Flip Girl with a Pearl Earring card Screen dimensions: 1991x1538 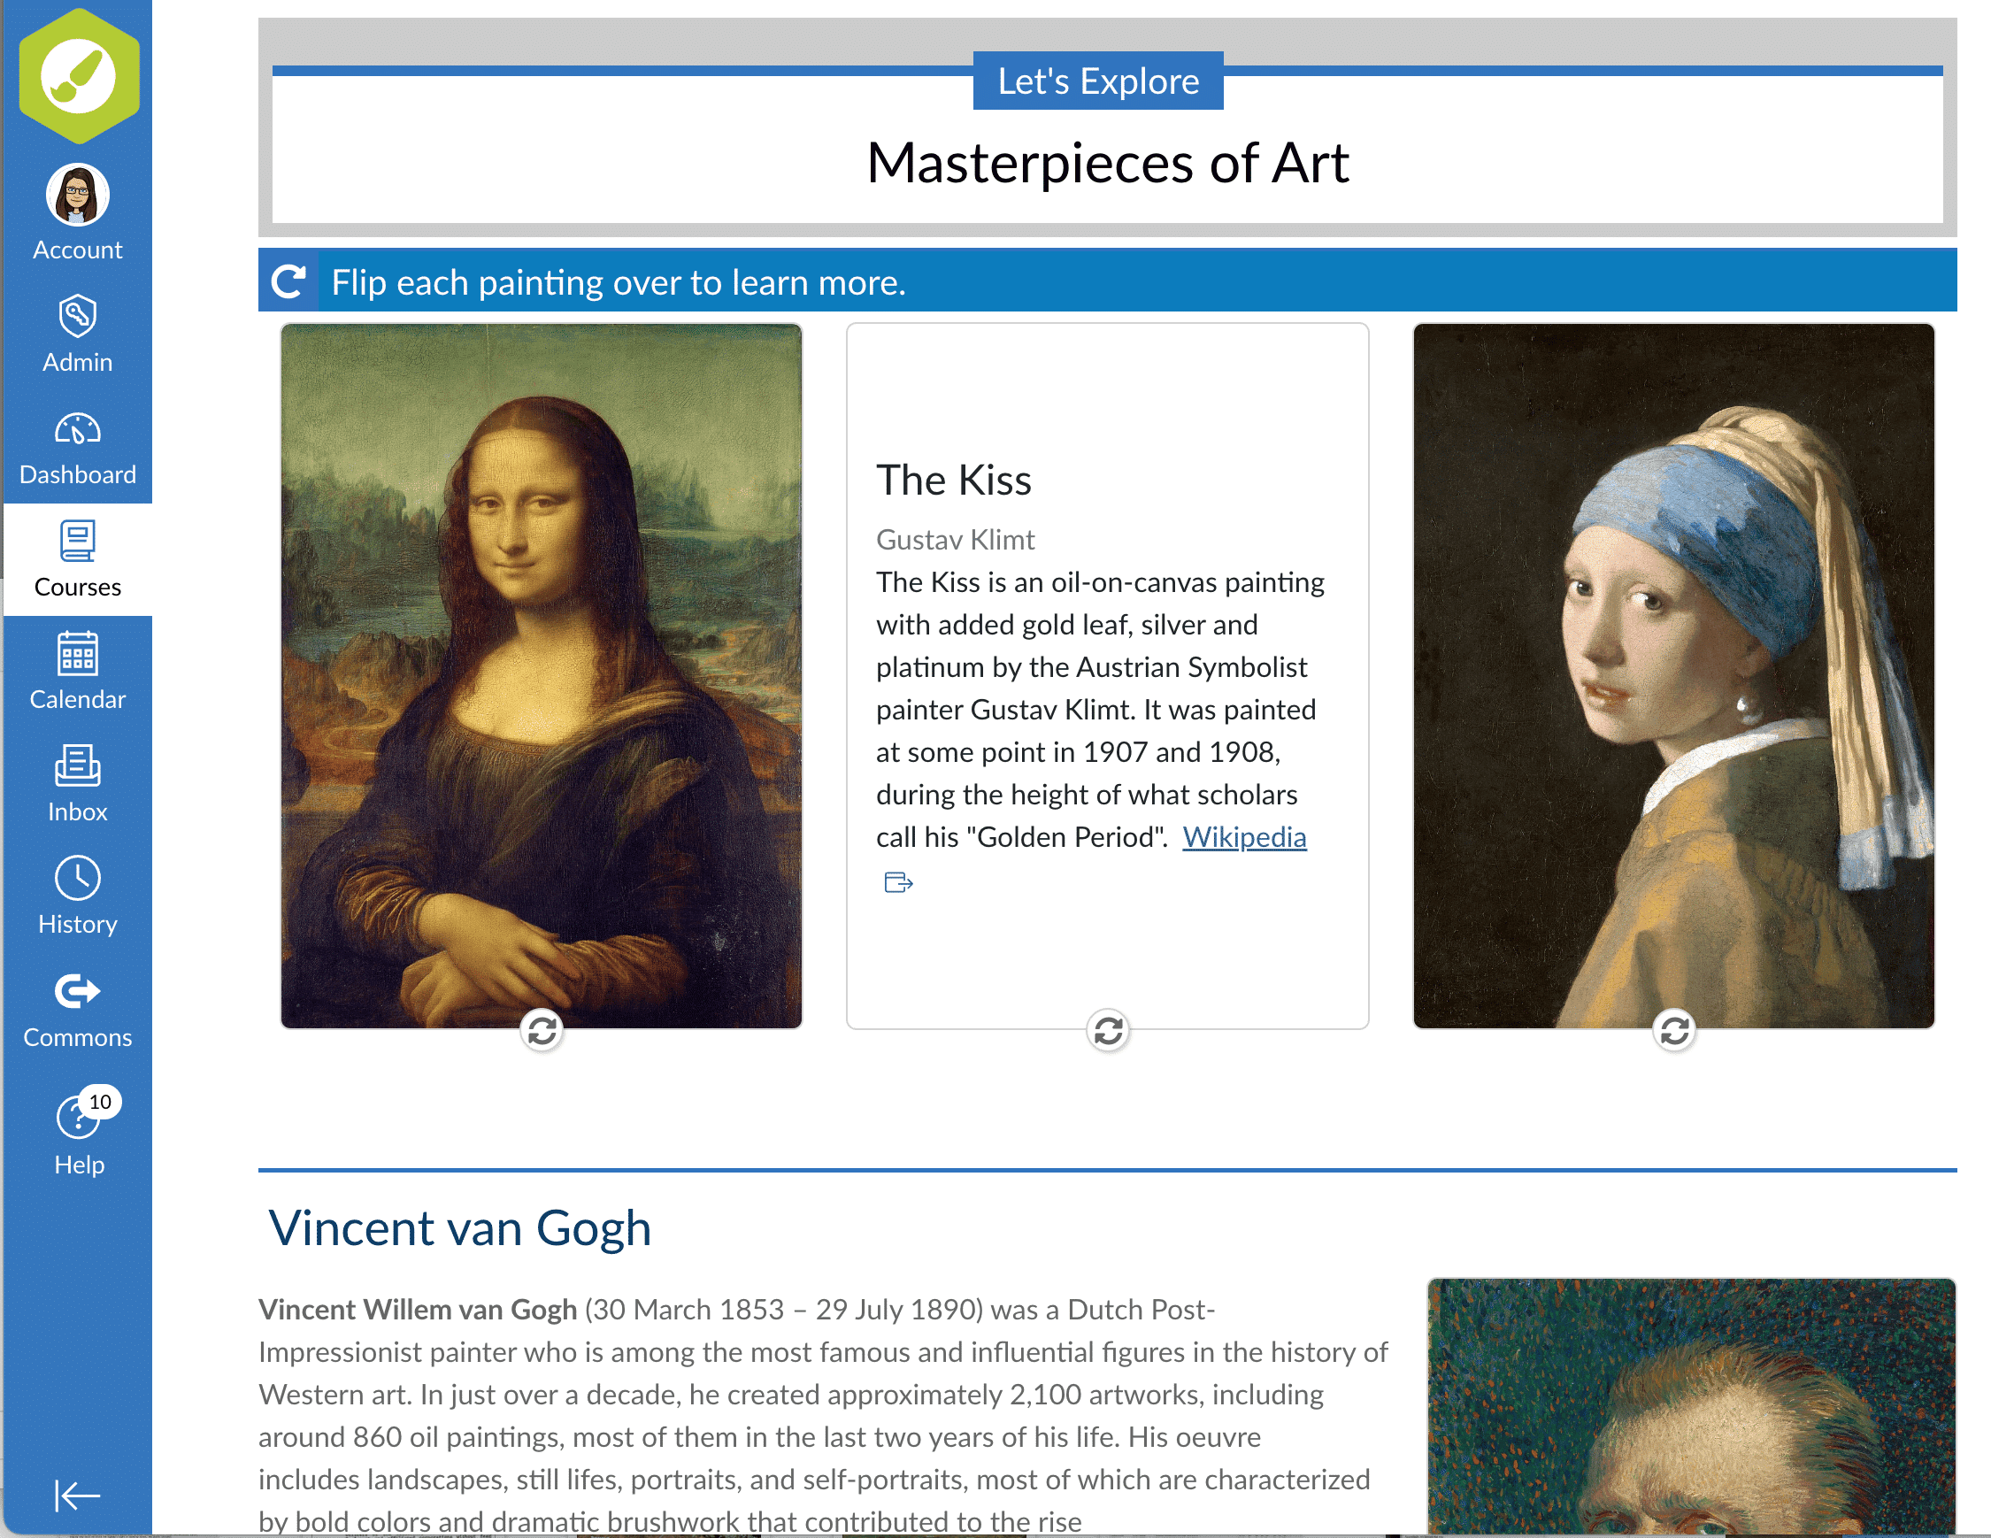click(1673, 1031)
